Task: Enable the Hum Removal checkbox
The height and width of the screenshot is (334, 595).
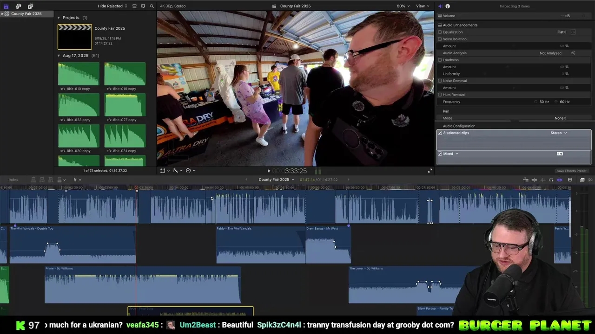Action: tap(440, 95)
